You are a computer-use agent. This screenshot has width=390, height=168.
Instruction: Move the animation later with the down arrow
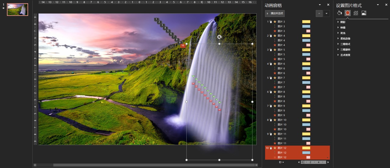tap(327, 13)
